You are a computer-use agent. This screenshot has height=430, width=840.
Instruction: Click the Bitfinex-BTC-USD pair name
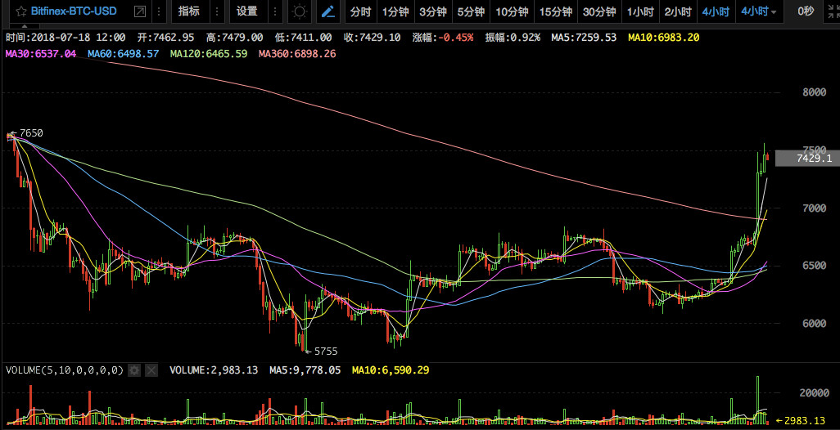(x=74, y=11)
